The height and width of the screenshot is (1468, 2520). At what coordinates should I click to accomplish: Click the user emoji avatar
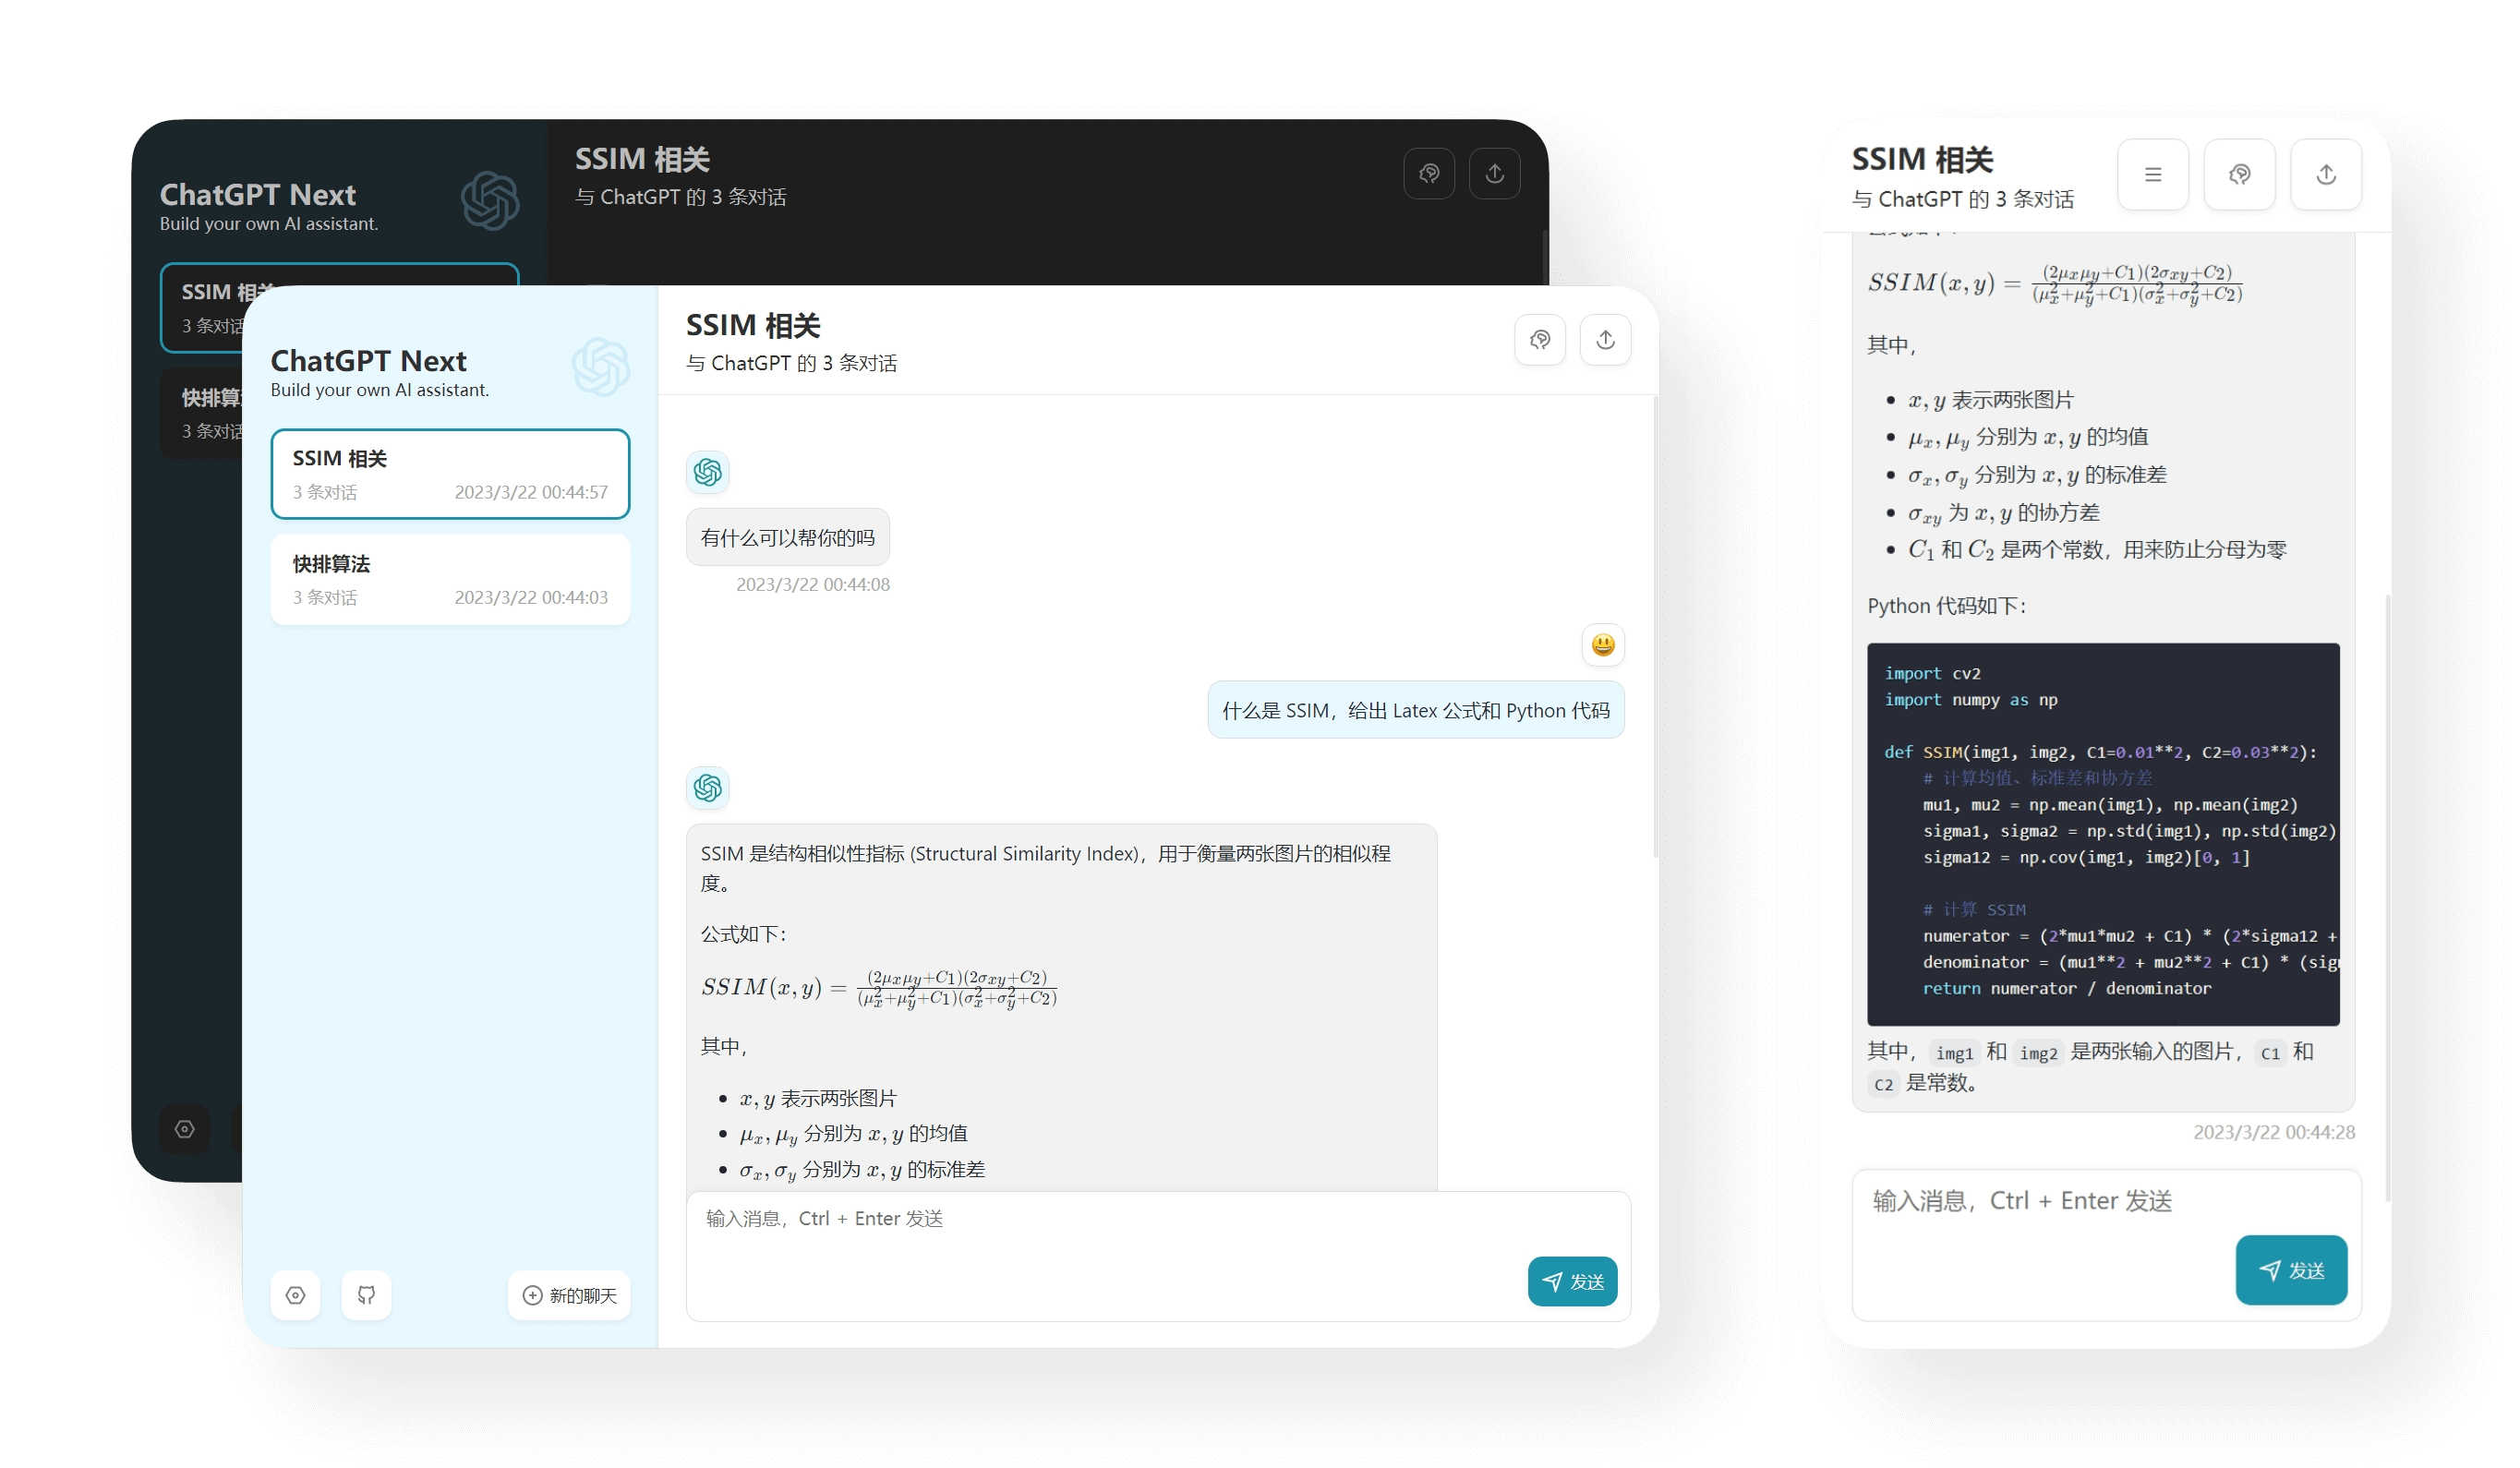(1602, 645)
